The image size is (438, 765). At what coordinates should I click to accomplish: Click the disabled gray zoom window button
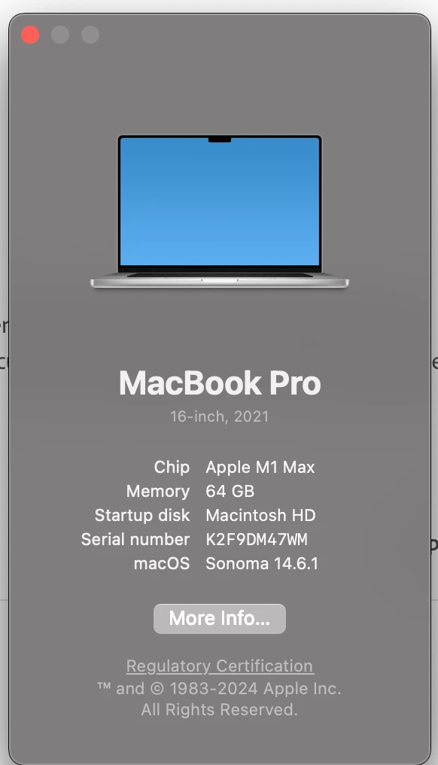tap(90, 35)
